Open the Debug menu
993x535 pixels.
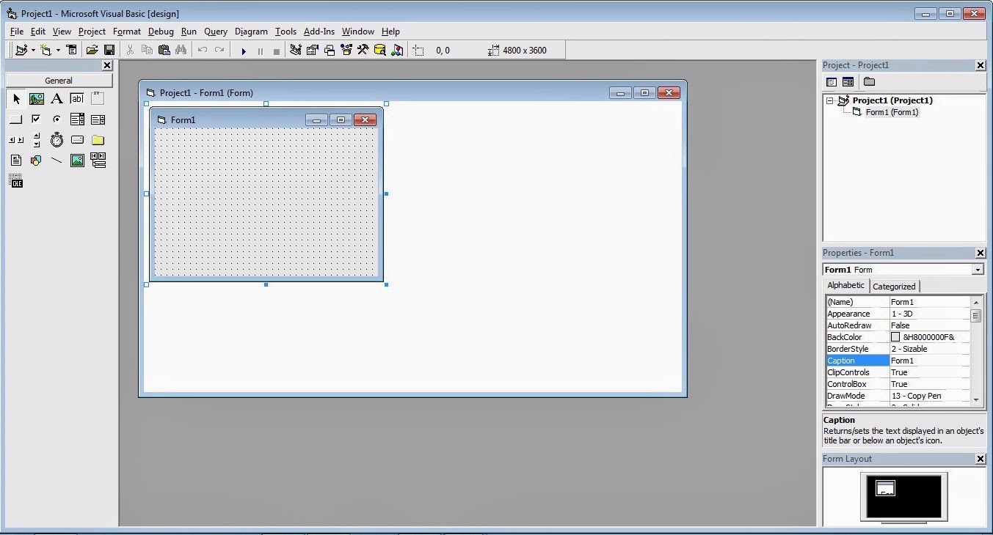[x=161, y=32]
